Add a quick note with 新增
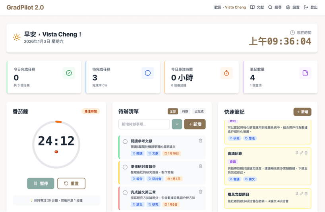This screenshot has width=325, height=212. (x=302, y=112)
